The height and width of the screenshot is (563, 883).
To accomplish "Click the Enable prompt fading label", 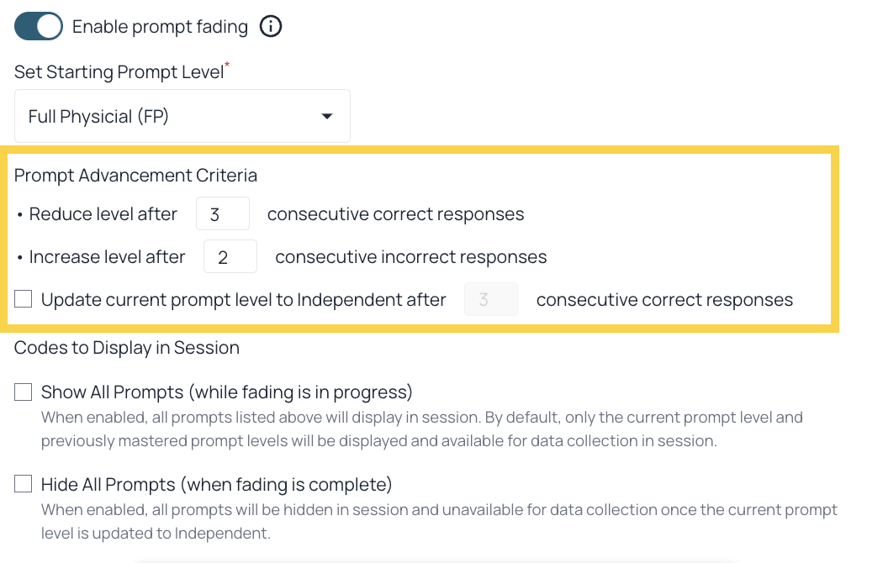I will click(160, 26).
